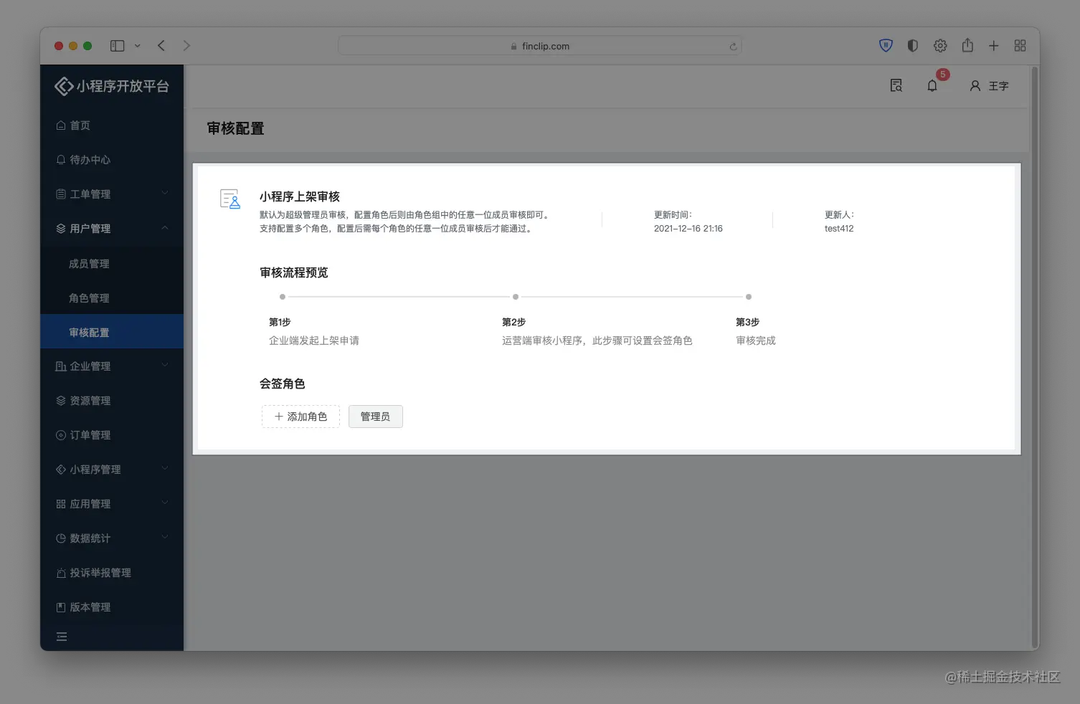Show Safari tab overview grid icon

[1020, 46]
